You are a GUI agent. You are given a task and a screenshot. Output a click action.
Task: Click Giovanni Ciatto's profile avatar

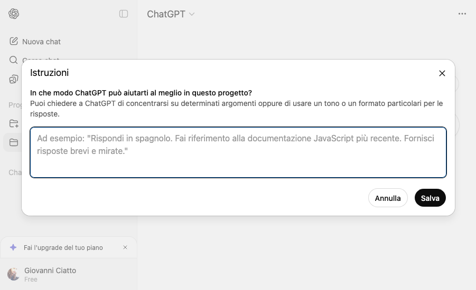(14, 274)
